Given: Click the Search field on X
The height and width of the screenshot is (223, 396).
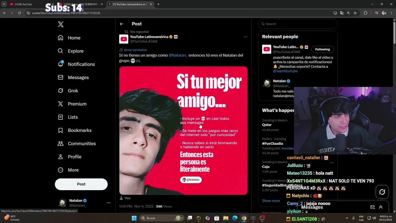Looking at the screenshot, I should 298,24.
